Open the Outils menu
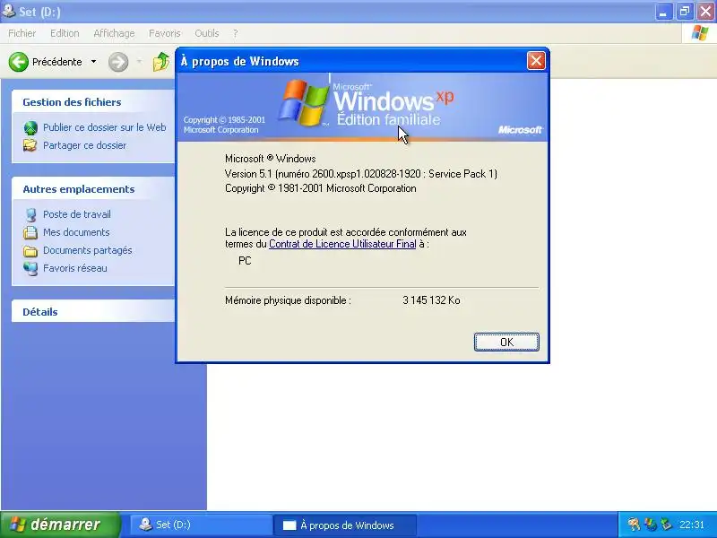 207,33
